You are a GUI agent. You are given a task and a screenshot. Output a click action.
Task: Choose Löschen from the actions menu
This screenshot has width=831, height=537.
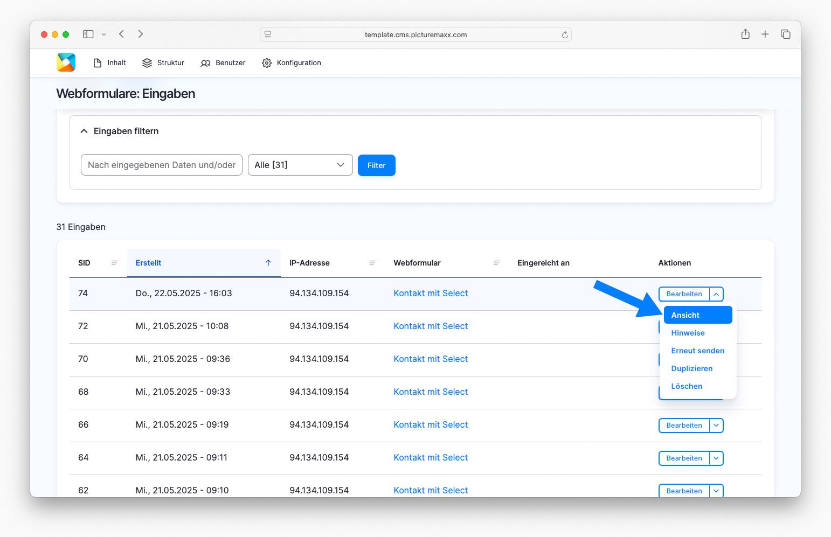[687, 386]
